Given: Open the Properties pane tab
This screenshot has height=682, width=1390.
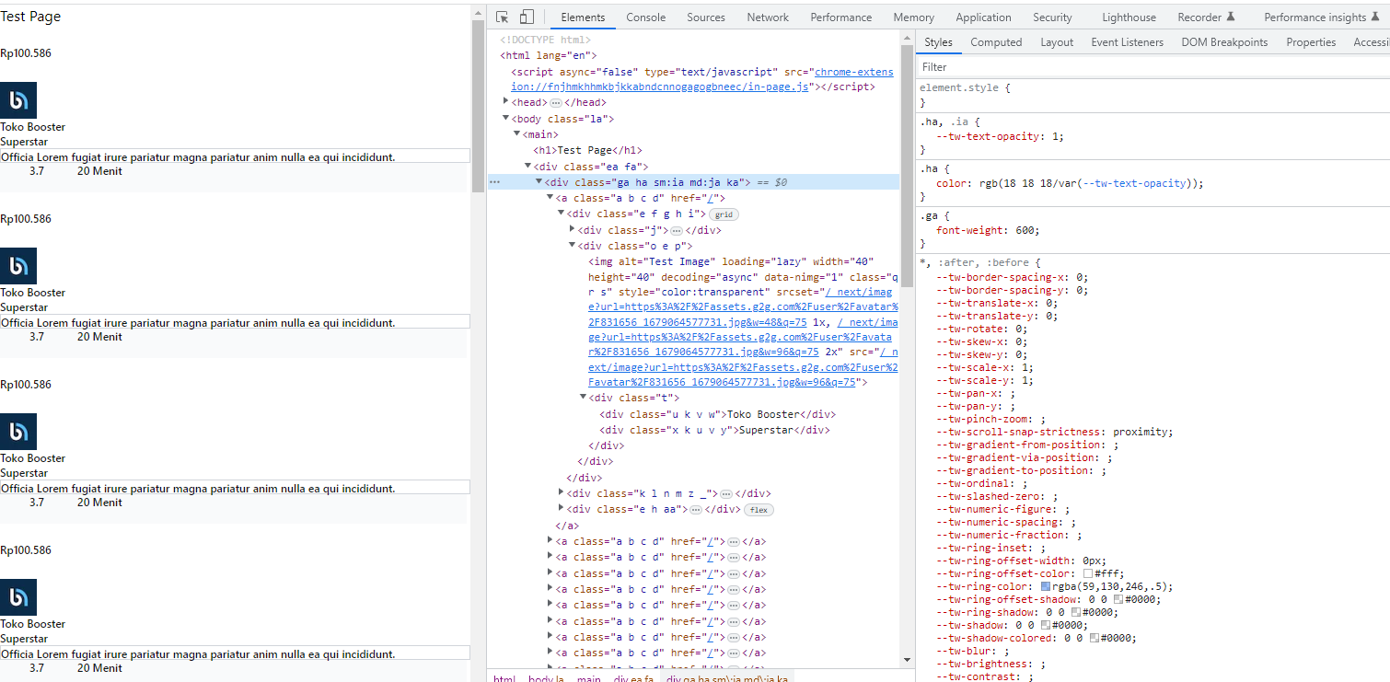Looking at the screenshot, I should click(1311, 42).
